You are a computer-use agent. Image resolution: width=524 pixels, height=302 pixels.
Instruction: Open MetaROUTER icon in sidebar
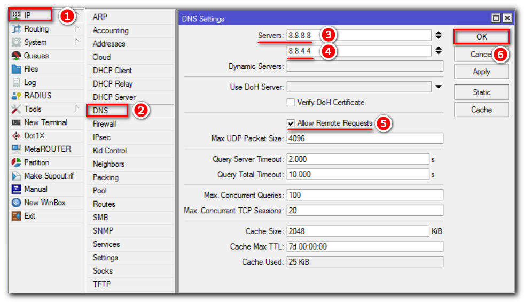16,149
